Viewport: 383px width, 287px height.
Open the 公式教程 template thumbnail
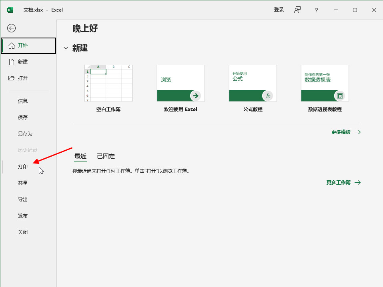pos(253,83)
